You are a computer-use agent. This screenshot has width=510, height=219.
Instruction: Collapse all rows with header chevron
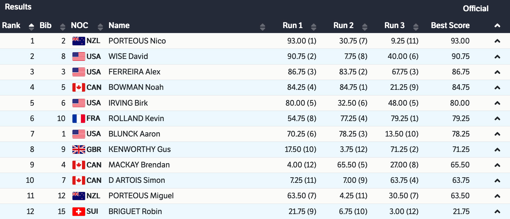[497, 26]
